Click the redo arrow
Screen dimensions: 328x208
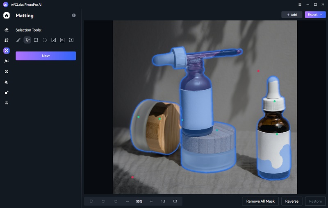[x=116, y=201]
